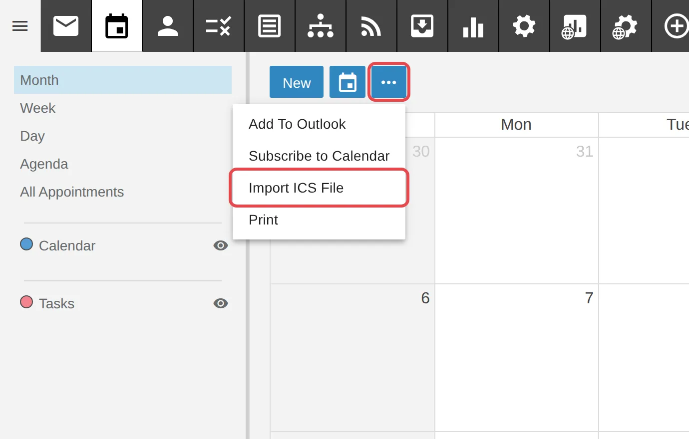Open the bar chart reports icon
This screenshot has width=689, height=439.
tap(473, 26)
